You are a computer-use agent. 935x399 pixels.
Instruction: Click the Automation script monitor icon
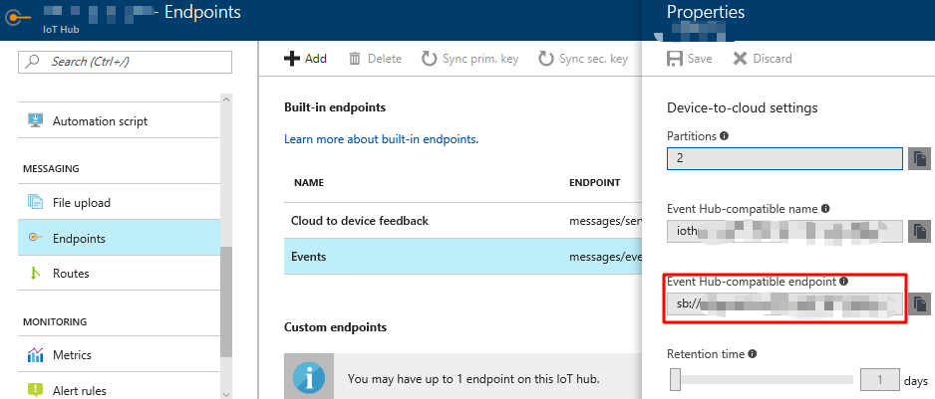click(35, 120)
